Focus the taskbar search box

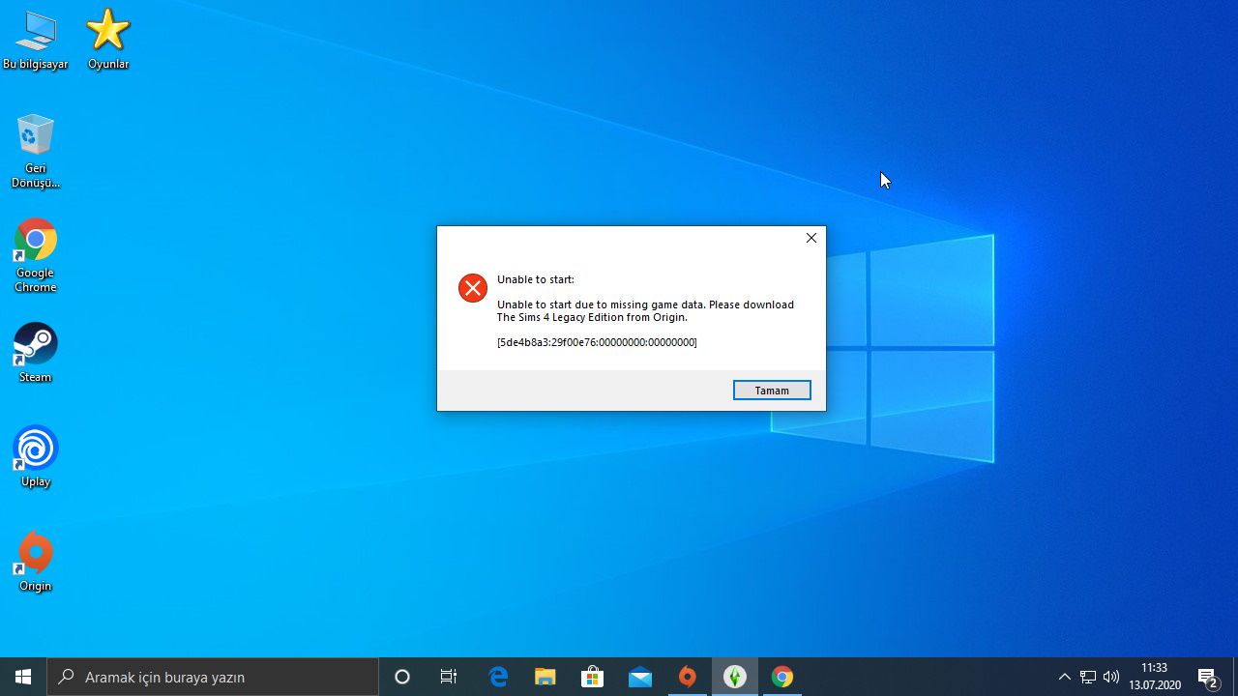tap(213, 677)
